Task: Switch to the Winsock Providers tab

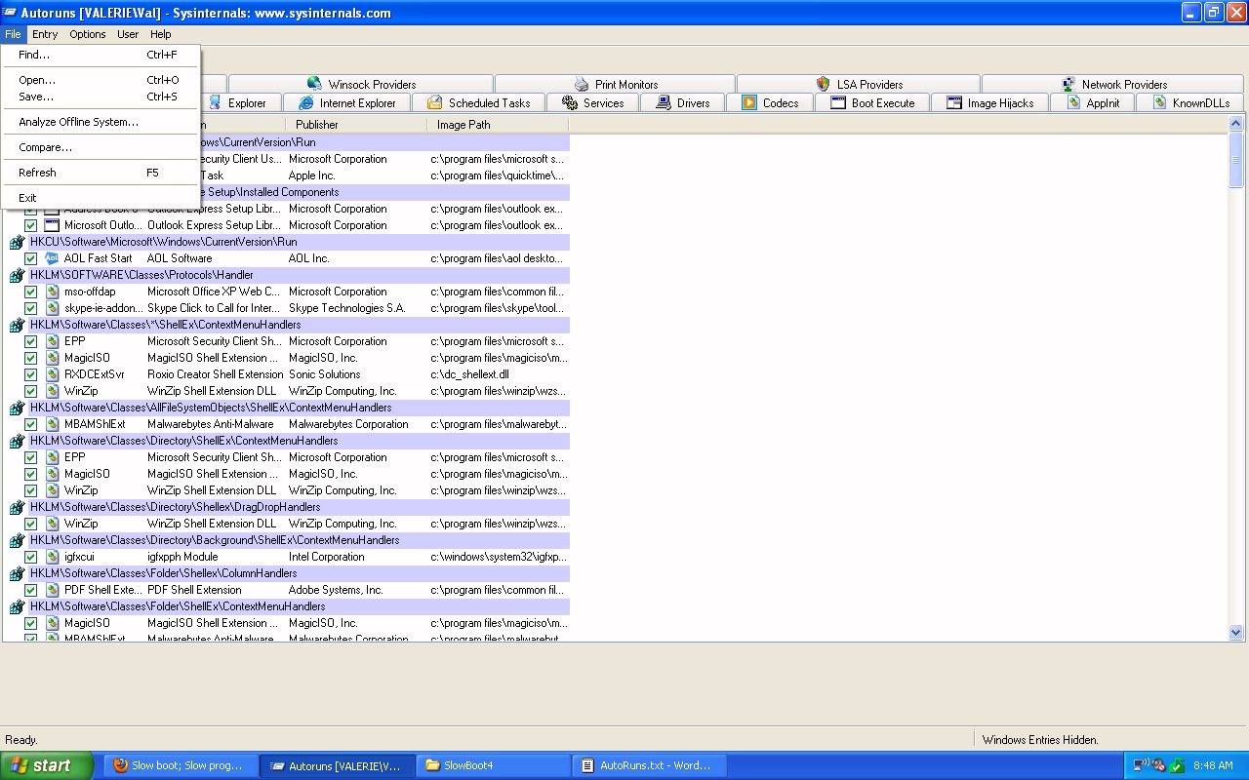Action: [x=360, y=84]
